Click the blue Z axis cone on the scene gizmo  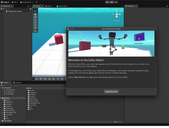(114, 14)
